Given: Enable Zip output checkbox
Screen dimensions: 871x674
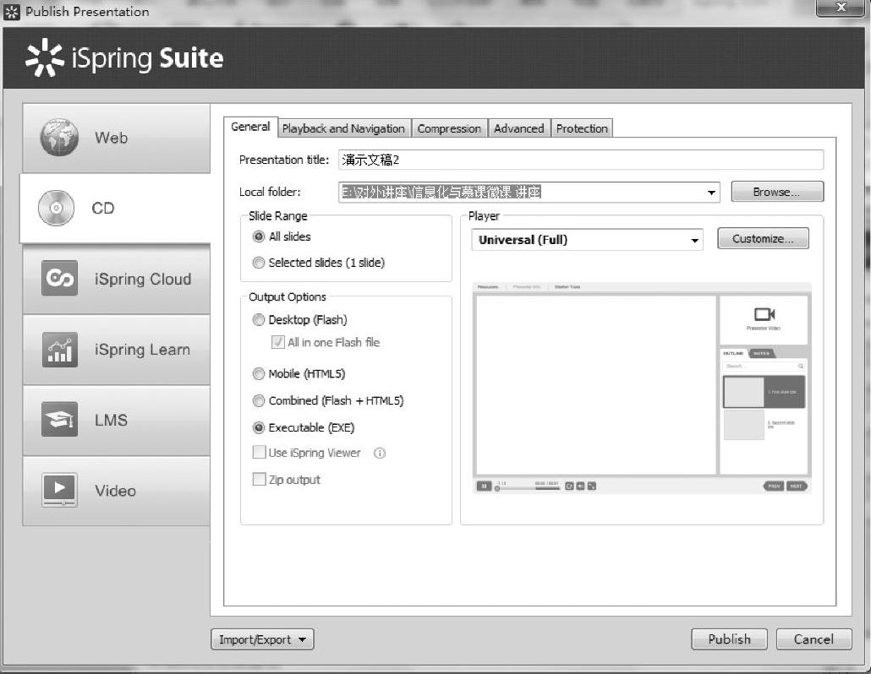Looking at the screenshot, I should coord(259,479).
